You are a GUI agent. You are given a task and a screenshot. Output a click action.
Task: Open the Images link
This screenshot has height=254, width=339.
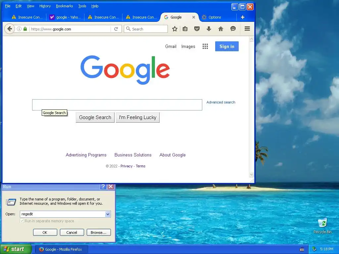click(188, 46)
